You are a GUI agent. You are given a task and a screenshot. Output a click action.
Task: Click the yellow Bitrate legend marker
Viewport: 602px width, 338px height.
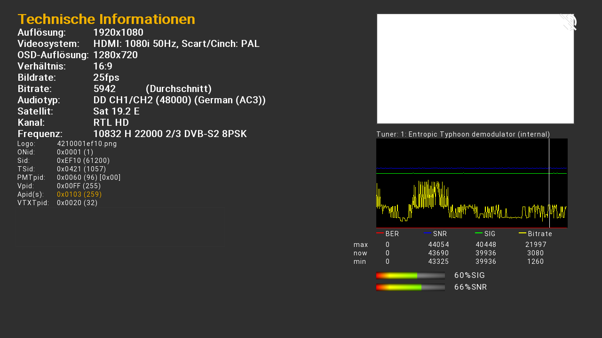click(522, 233)
